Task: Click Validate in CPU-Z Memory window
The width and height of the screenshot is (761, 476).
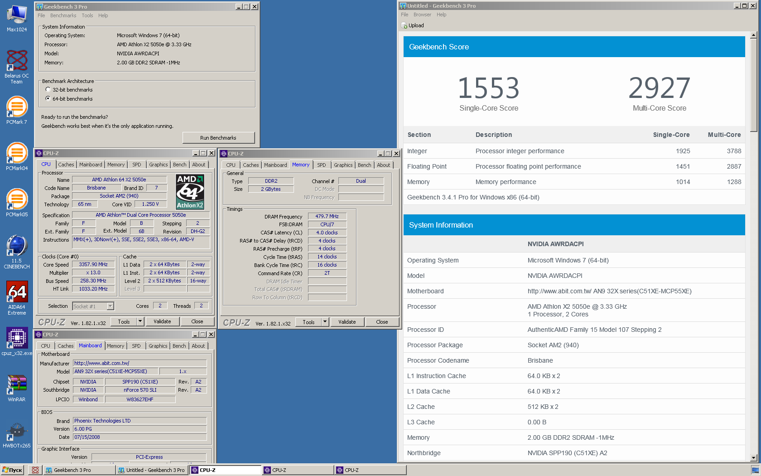Action: [347, 322]
